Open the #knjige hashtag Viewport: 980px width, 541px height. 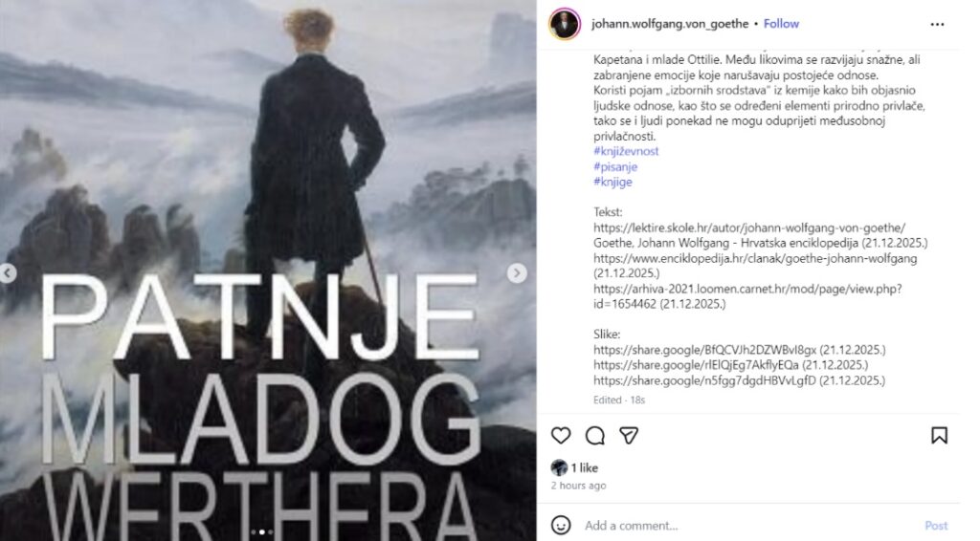point(613,182)
